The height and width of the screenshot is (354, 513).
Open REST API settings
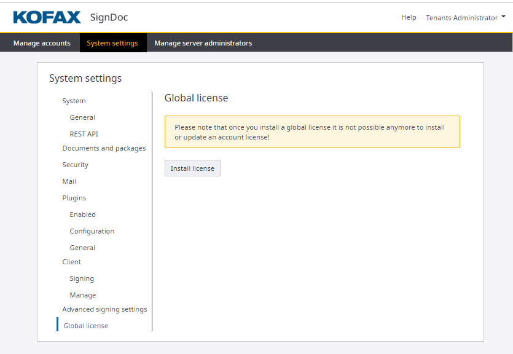click(x=84, y=134)
